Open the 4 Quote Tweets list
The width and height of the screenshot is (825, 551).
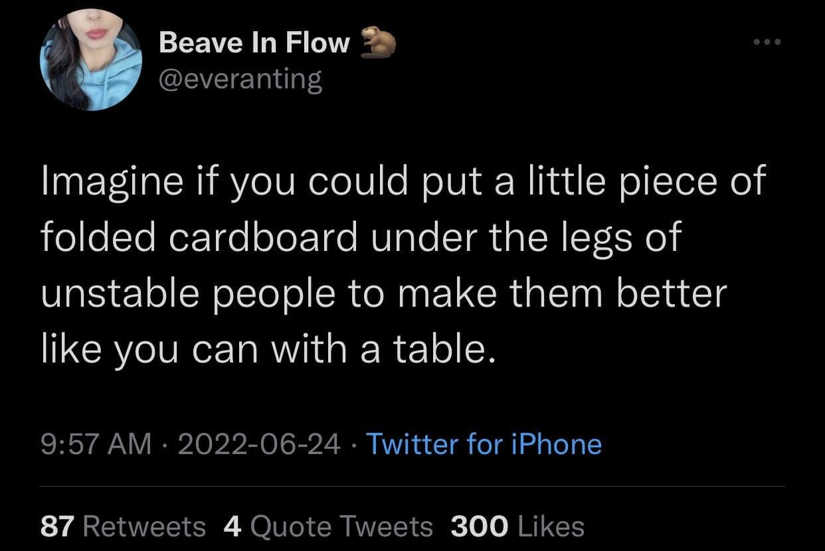328,526
